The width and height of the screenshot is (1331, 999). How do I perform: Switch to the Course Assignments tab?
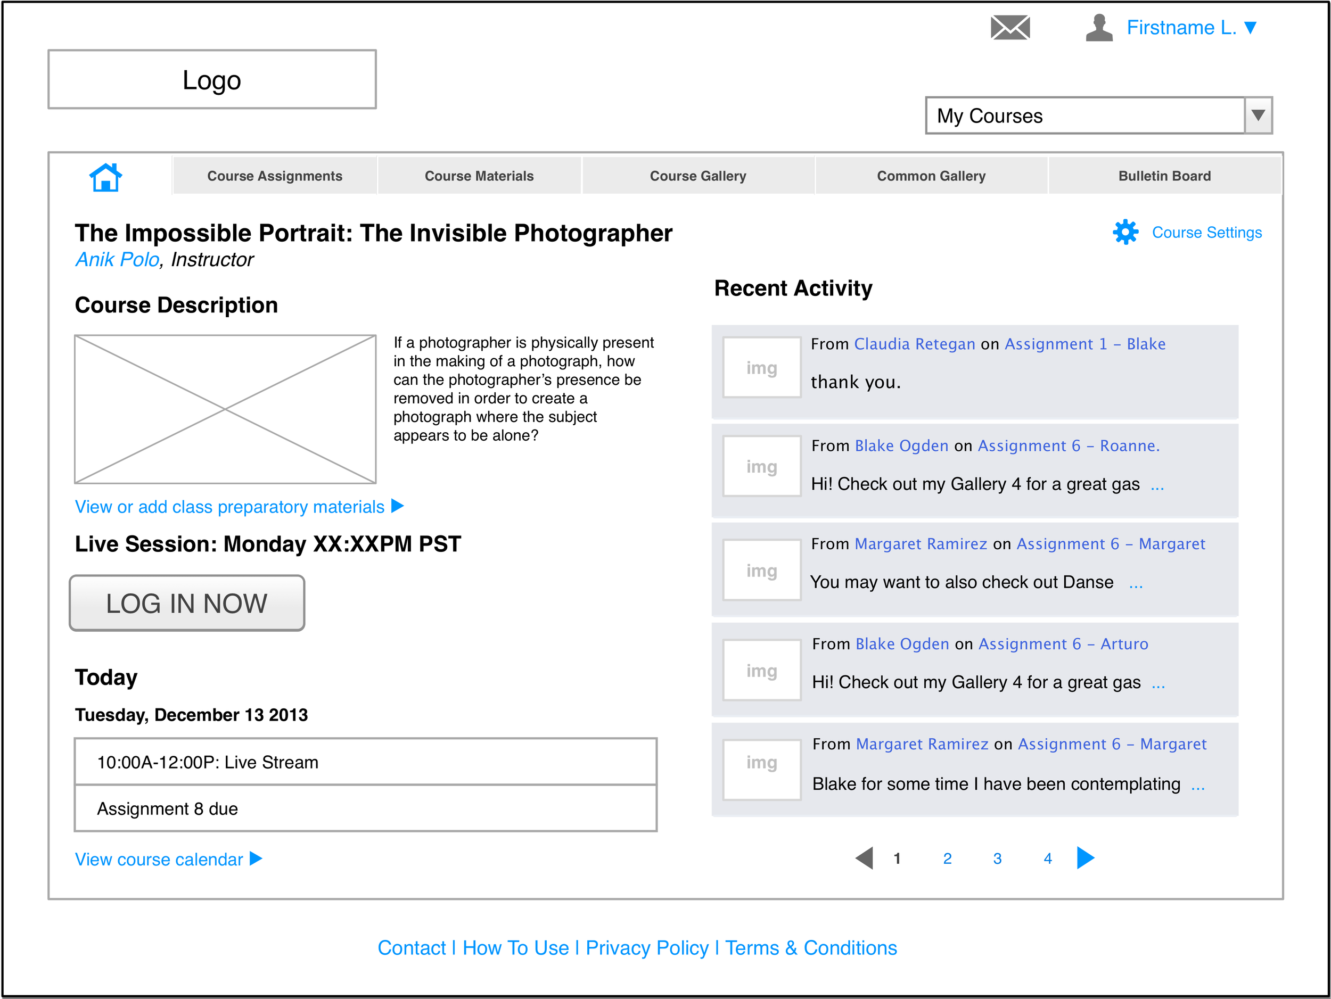[274, 176]
